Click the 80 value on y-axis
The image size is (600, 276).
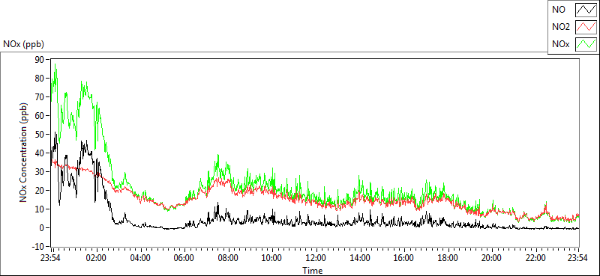tap(40, 78)
